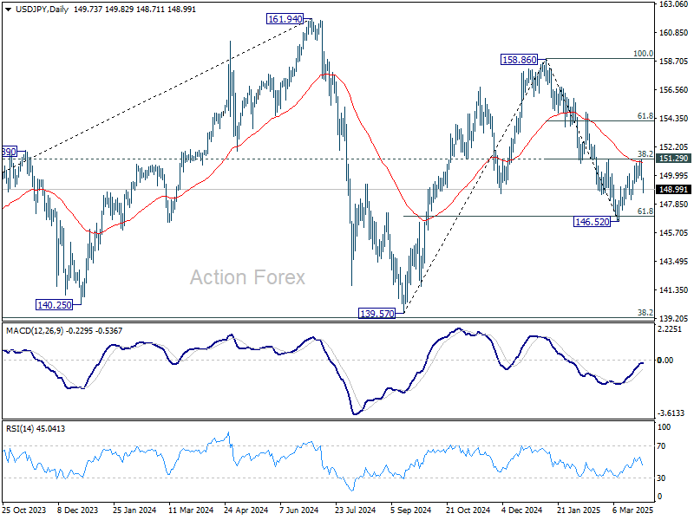694x520 pixels.
Task: Click the RSI scale value 70
Action: [661, 446]
